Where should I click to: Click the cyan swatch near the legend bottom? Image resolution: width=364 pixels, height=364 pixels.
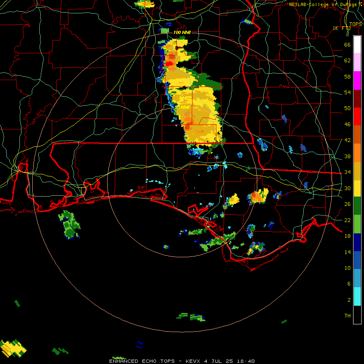(x=357, y=296)
